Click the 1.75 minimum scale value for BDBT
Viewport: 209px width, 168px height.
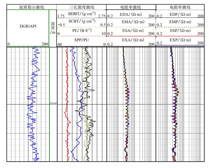[x=61, y=16]
